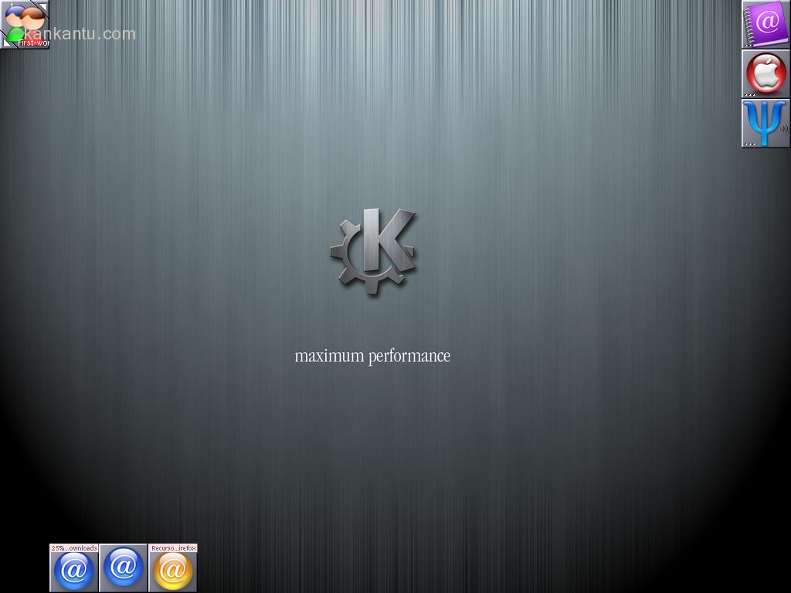Click the KDE gear logo on wallpaper
Viewport: 791px width, 593px height.
[373, 250]
